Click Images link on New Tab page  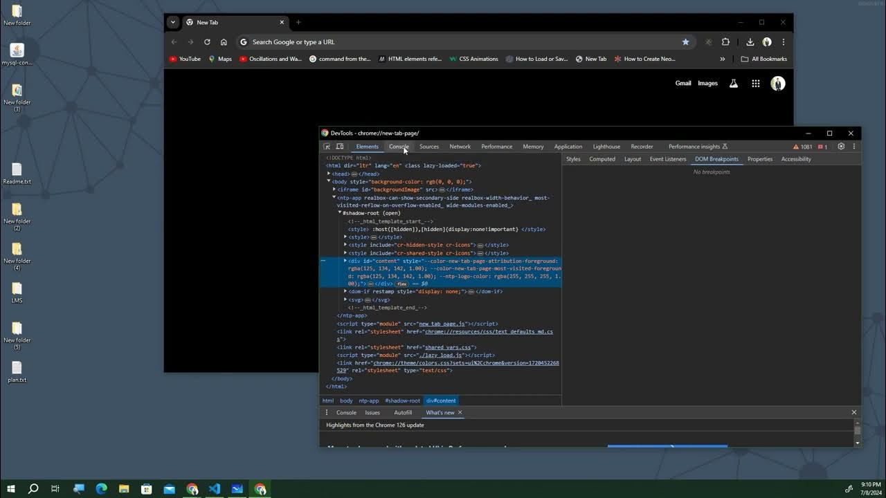coord(707,83)
